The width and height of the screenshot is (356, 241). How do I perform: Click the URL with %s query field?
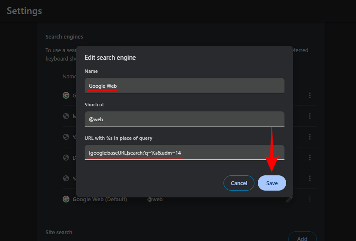(x=185, y=152)
